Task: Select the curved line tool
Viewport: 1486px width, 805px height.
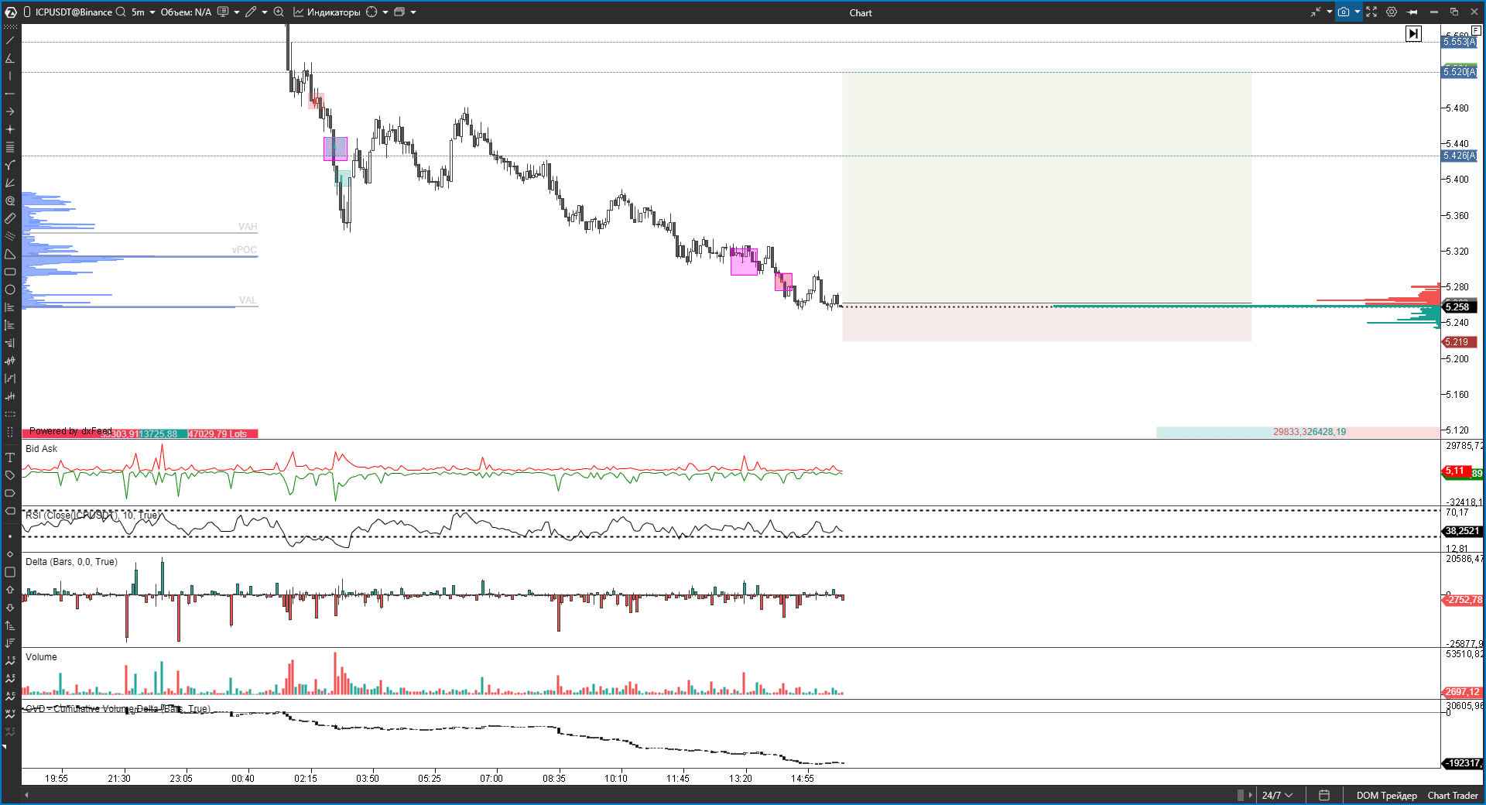Action: click(x=10, y=165)
